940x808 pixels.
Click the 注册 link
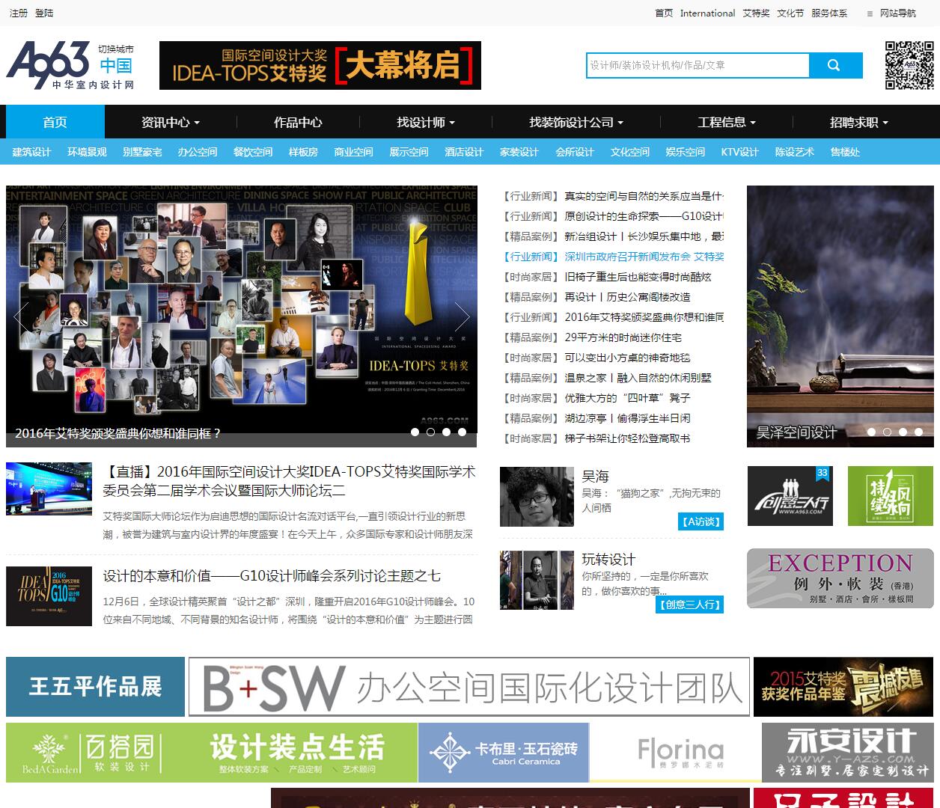coord(19,13)
